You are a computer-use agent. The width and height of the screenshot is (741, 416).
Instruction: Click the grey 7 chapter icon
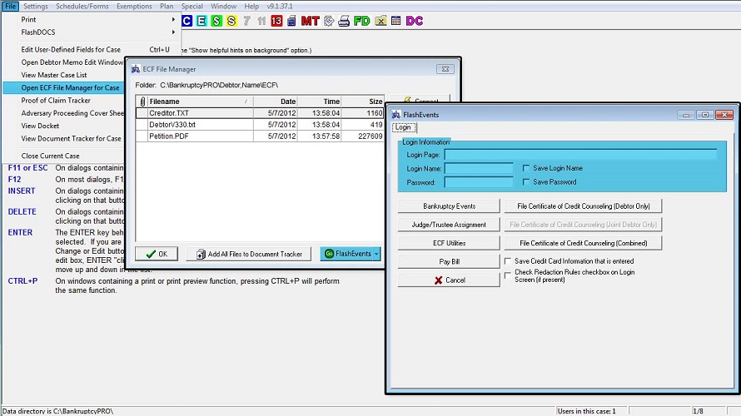point(246,21)
